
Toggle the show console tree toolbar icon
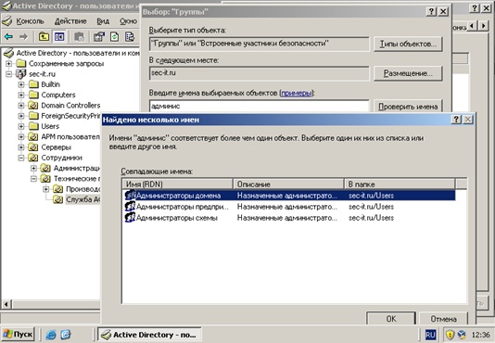point(59,37)
